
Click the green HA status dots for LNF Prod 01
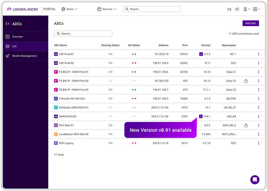[134, 54]
